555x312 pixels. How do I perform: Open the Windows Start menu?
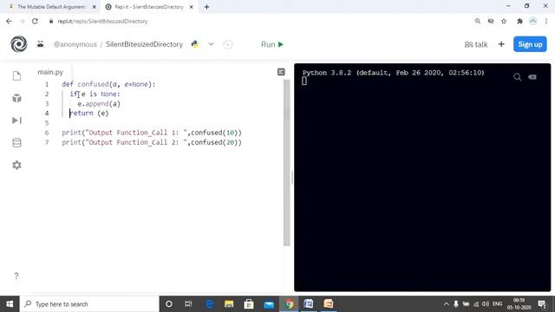[10, 304]
